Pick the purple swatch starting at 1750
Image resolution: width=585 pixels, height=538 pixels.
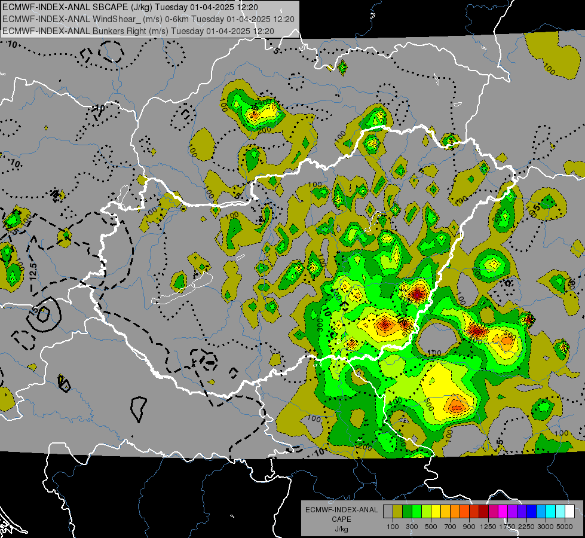pyautogui.click(x=513, y=511)
